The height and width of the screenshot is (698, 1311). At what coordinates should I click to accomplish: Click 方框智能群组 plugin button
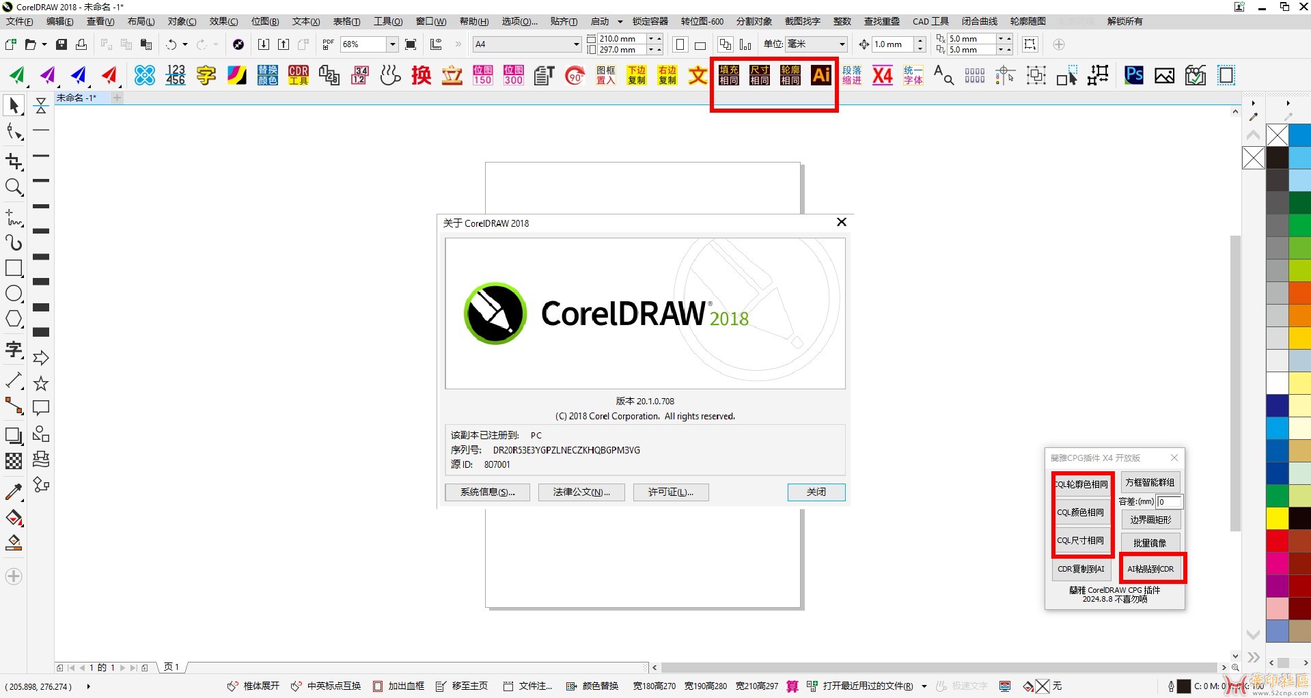1150,483
